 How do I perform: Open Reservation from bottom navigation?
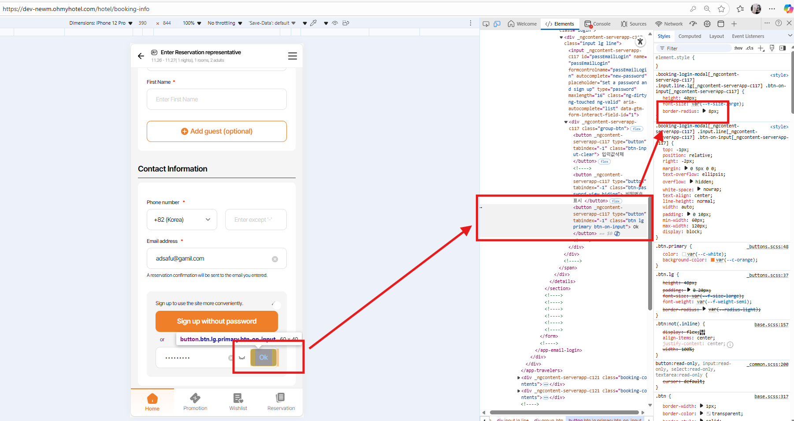pyautogui.click(x=281, y=402)
